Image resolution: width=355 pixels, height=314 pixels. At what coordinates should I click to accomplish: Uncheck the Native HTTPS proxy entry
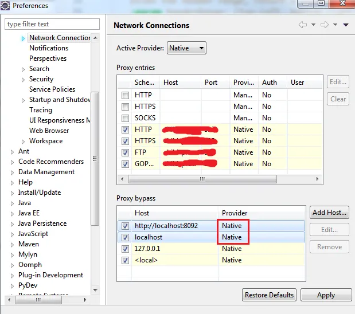pos(125,141)
